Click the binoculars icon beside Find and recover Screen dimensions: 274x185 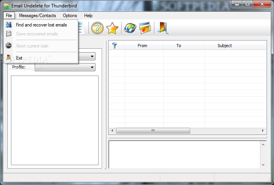coord(9,25)
